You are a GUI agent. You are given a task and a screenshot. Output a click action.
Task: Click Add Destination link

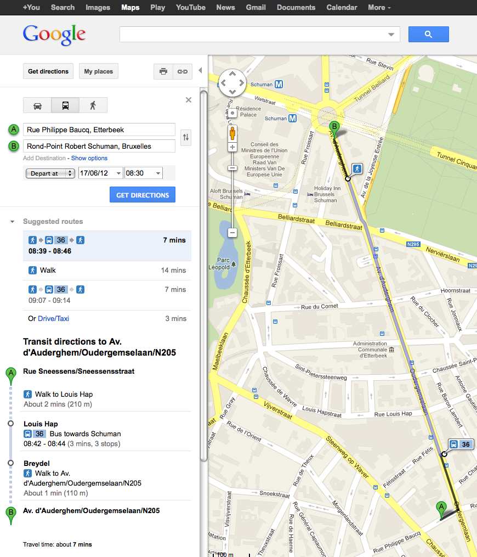[x=44, y=158]
